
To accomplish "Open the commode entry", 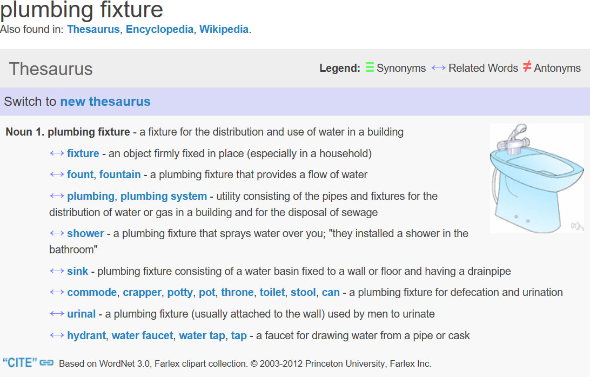I will tap(92, 292).
